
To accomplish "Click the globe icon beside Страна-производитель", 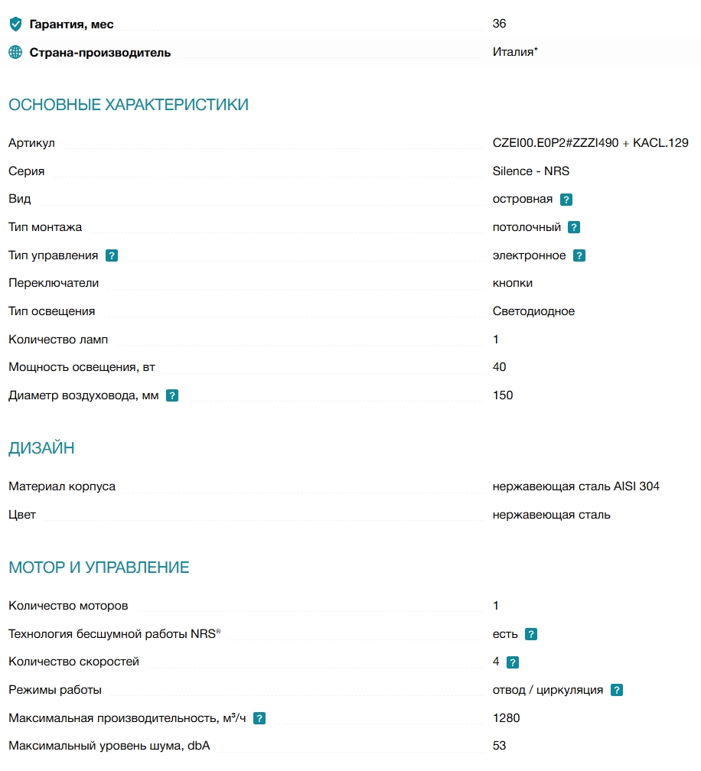I will 16,52.
